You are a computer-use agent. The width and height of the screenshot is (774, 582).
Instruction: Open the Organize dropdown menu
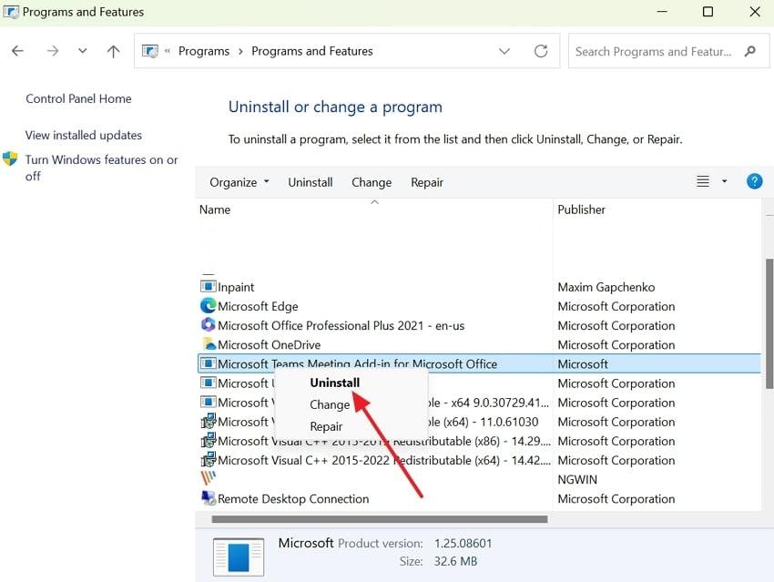[x=239, y=182]
